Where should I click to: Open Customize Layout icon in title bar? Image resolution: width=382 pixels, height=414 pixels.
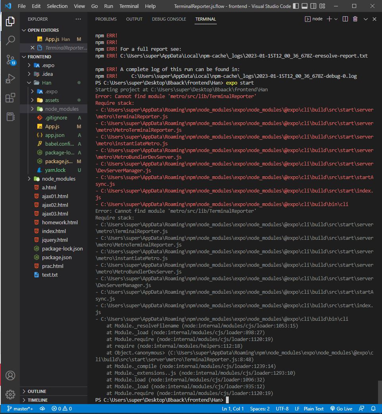pyautogui.click(x=322, y=6)
